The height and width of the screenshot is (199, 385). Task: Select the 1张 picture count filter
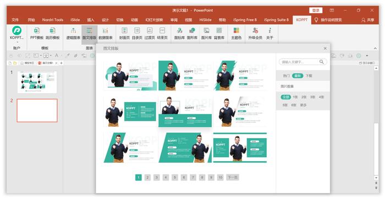coord(295,97)
